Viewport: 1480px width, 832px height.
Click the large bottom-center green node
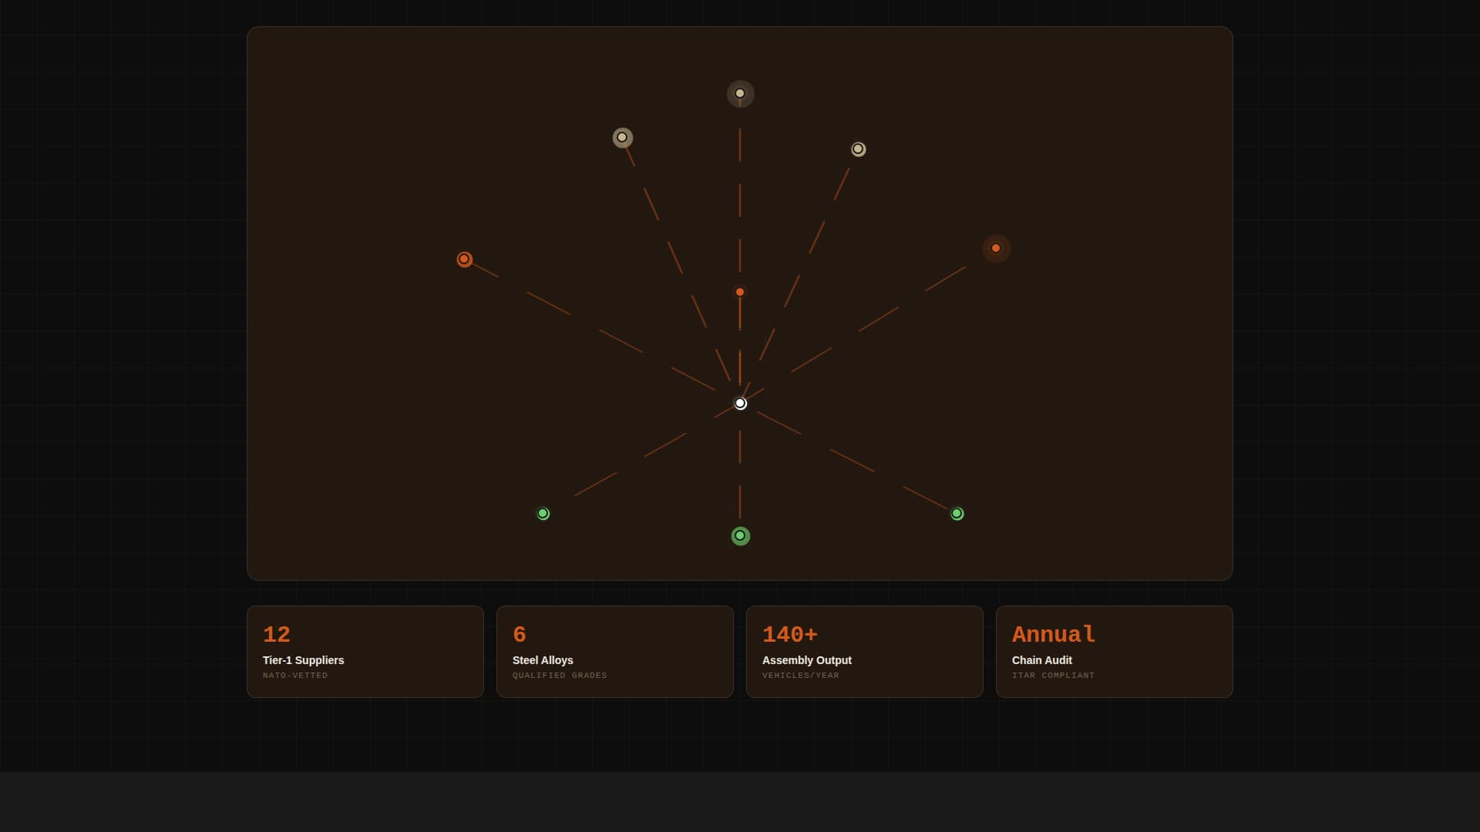click(x=740, y=536)
